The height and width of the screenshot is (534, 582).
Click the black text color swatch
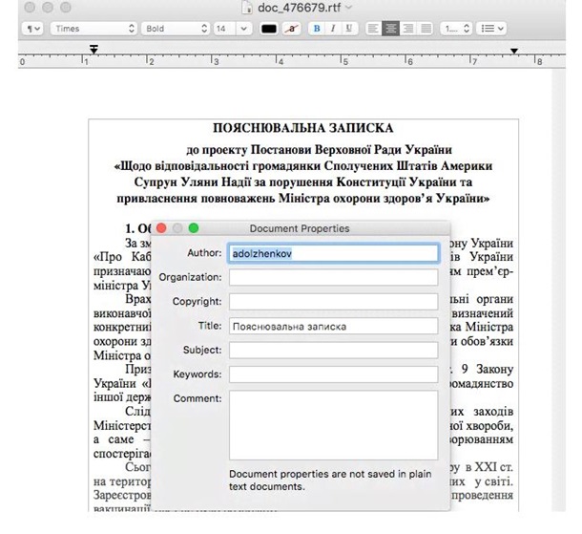coord(269,29)
